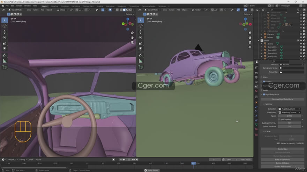307x172 pixels.
Task: Toggle camera view in right viewport
Action: [250, 42]
